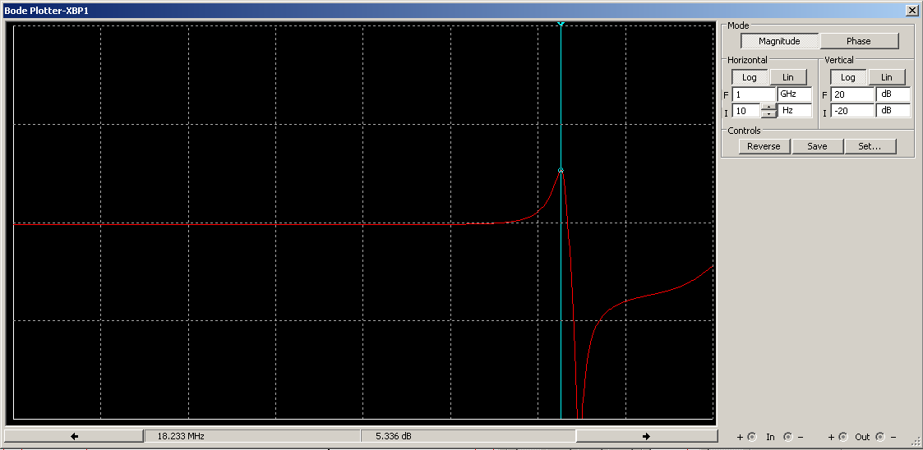Move cursor left with the left arrow button
Viewport: 923px width, 450px height.
pyautogui.click(x=74, y=436)
